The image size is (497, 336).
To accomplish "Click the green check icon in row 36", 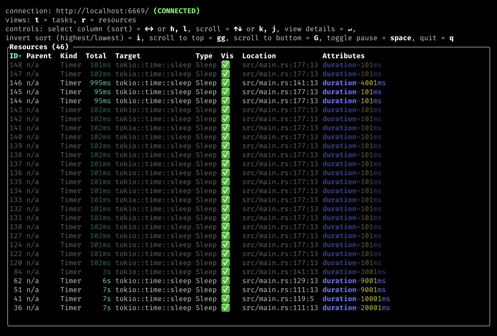I will 226,308.
